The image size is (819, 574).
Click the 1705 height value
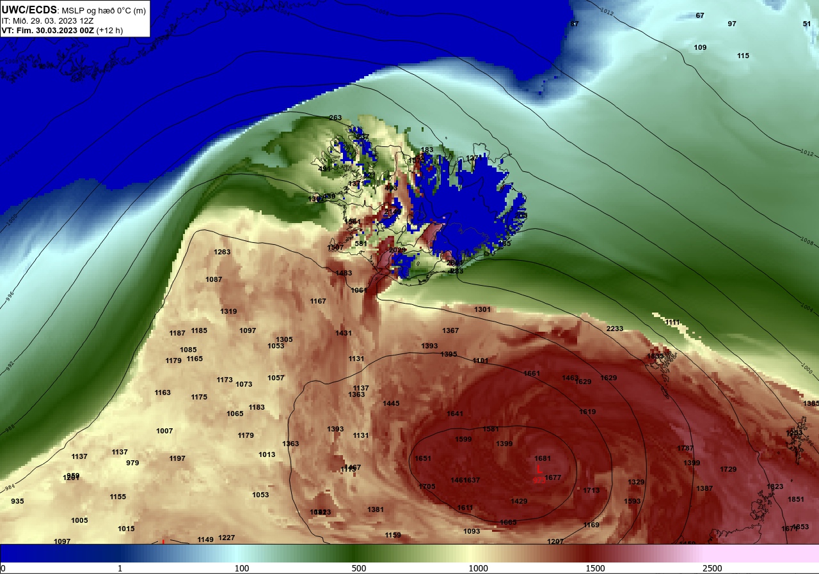(427, 486)
